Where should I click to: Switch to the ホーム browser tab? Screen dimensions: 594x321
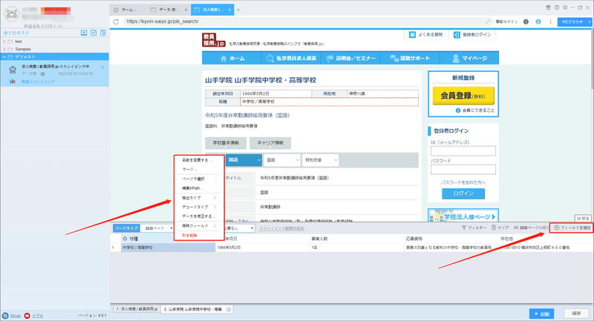128,10
